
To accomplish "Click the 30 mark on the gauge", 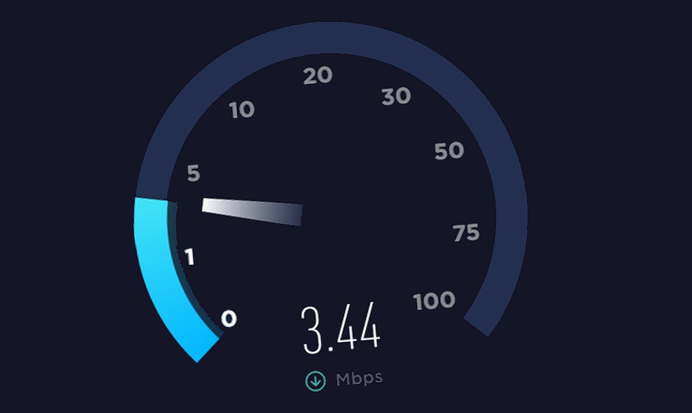I will [x=396, y=96].
